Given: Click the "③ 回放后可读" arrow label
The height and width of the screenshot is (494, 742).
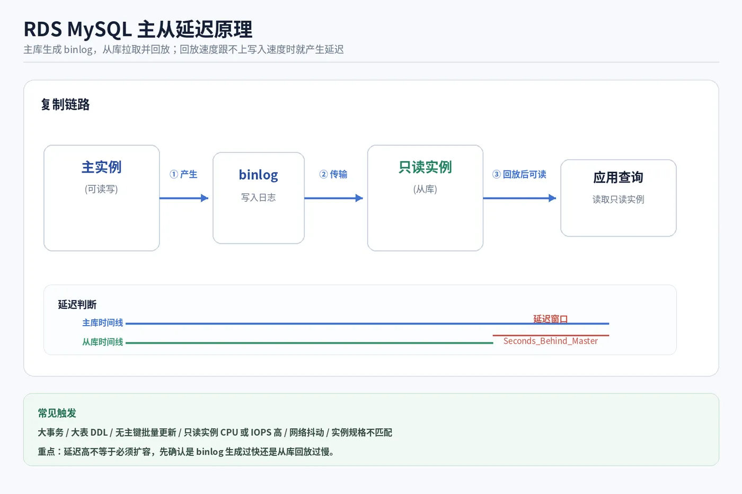Looking at the screenshot, I should point(519,174).
